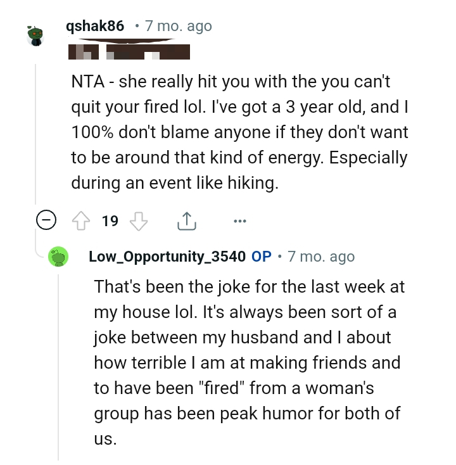This screenshot has height=465, width=456.
Task: Click Low_Opportunity_3540's green avatar
Action: pyautogui.click(x=58, y=257)
